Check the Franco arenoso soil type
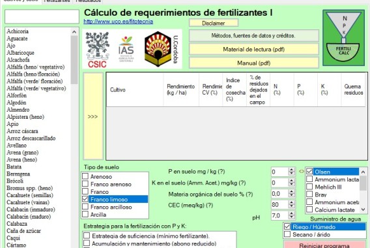This screenshot has height=248, width=370. 85,183
